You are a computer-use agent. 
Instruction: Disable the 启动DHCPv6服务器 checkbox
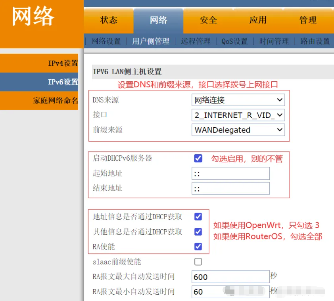[198, 158]
